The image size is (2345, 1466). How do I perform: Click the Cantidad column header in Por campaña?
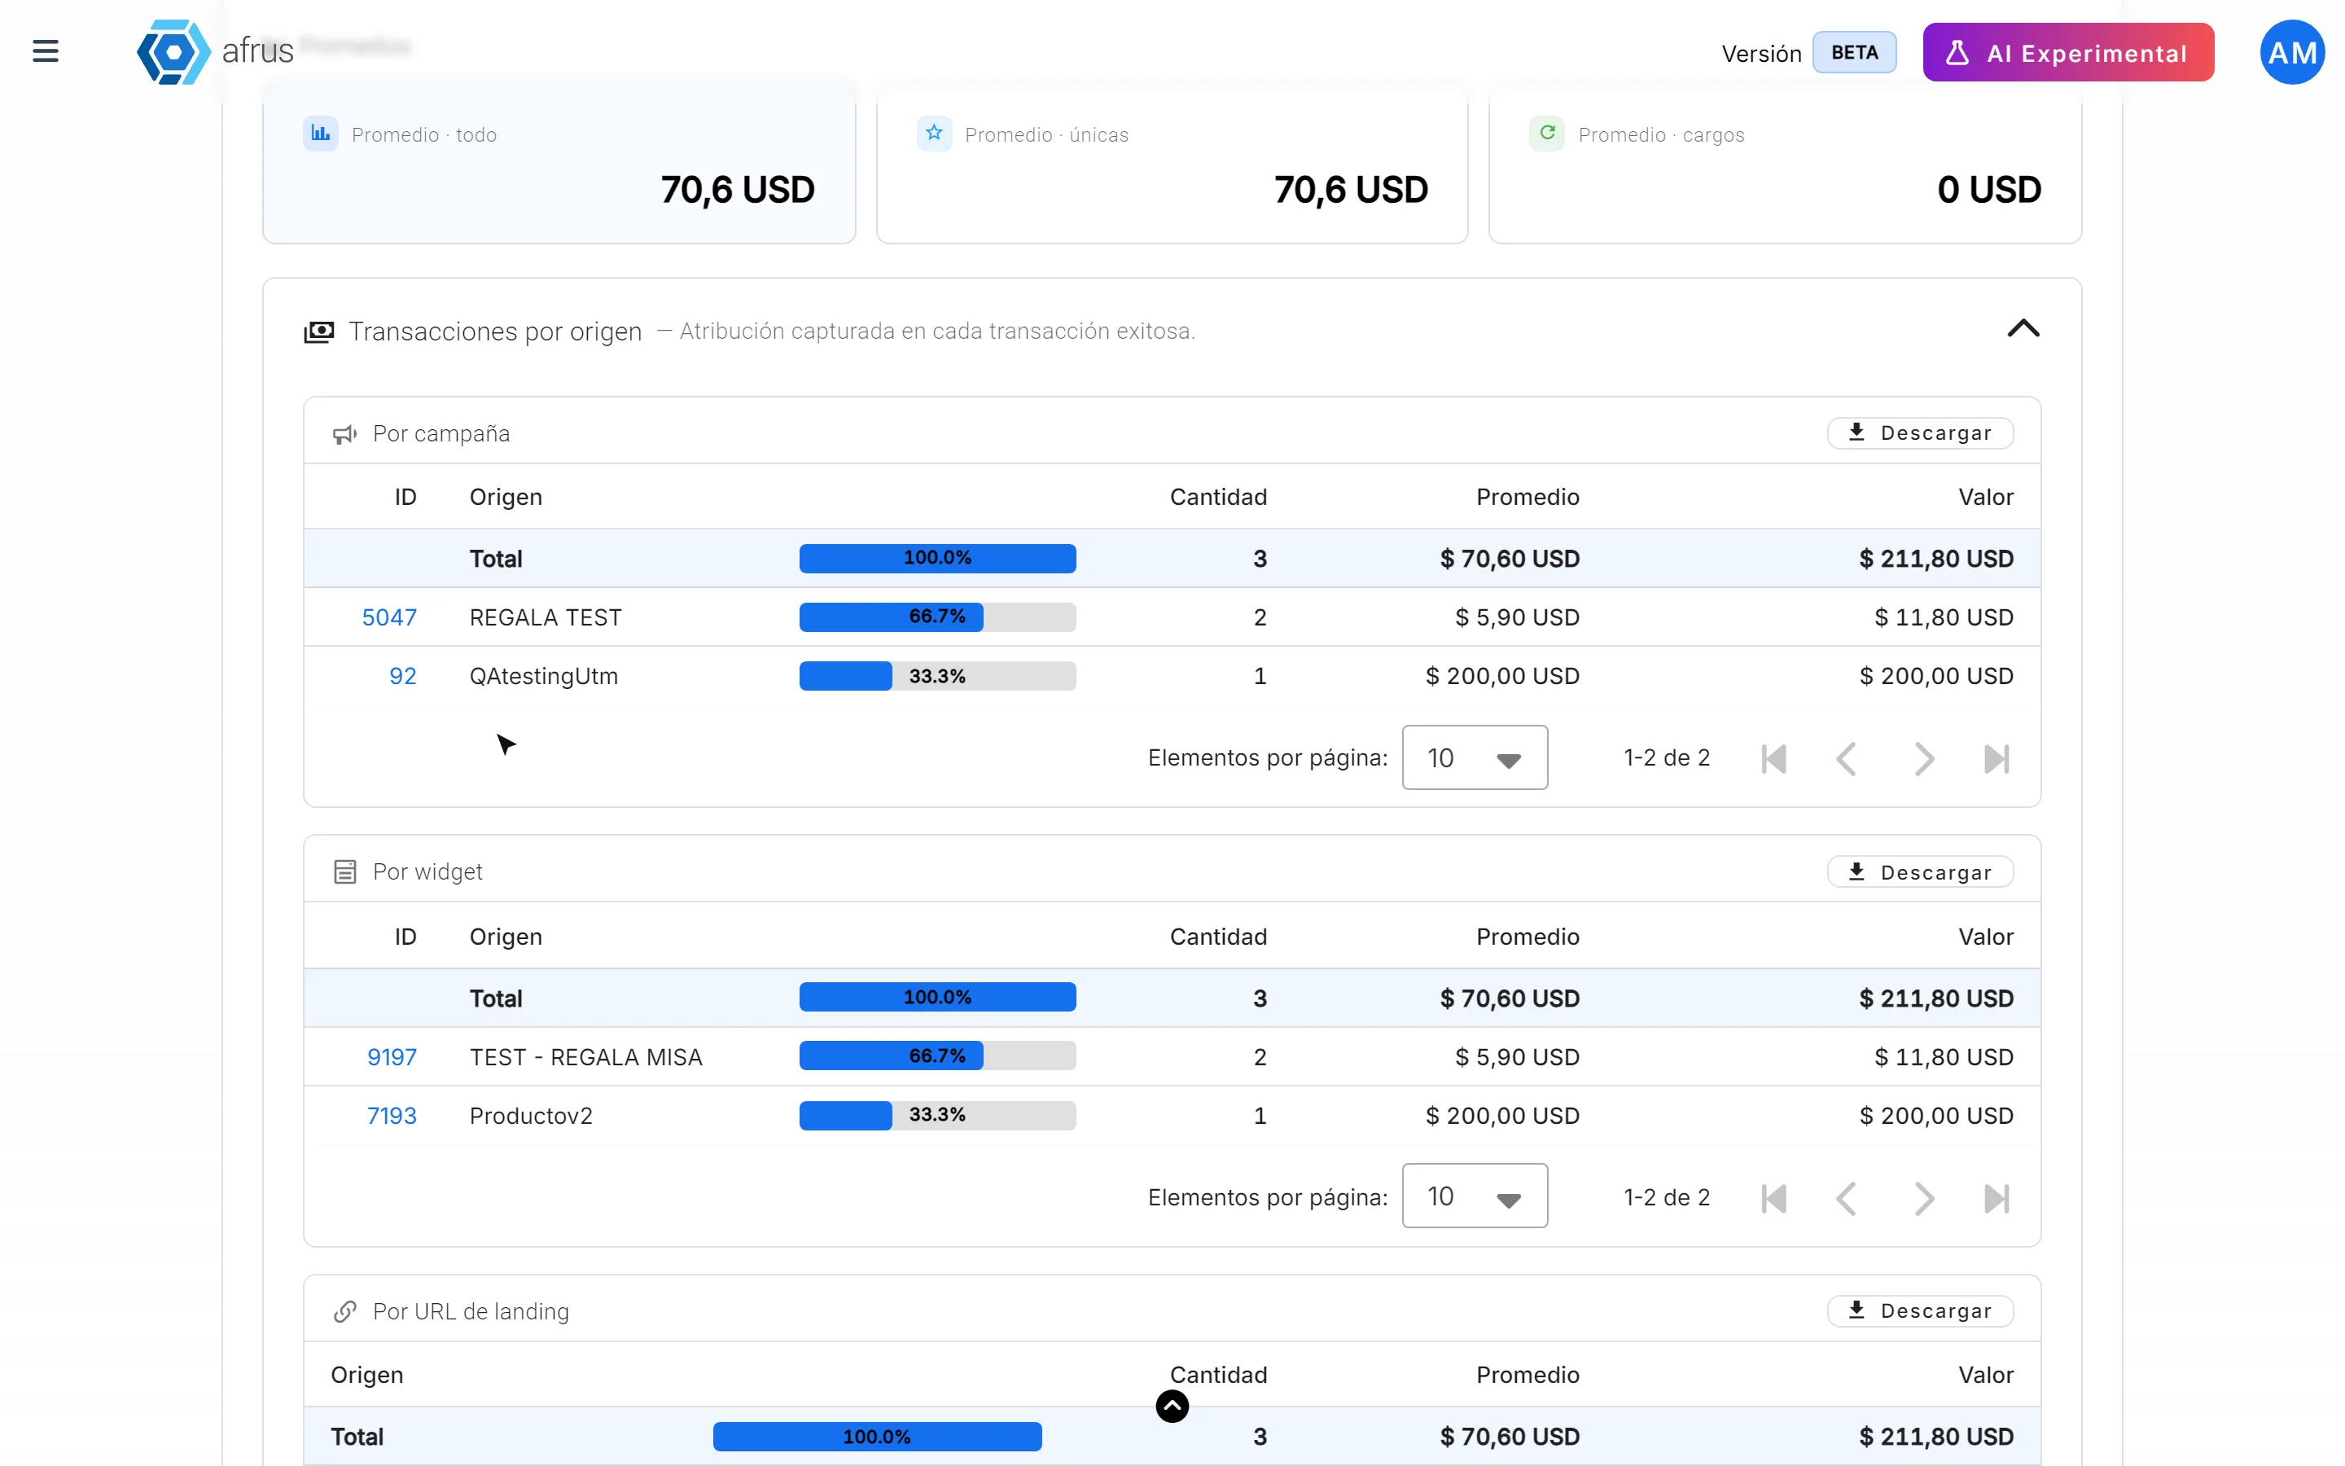pos(1218,498)
